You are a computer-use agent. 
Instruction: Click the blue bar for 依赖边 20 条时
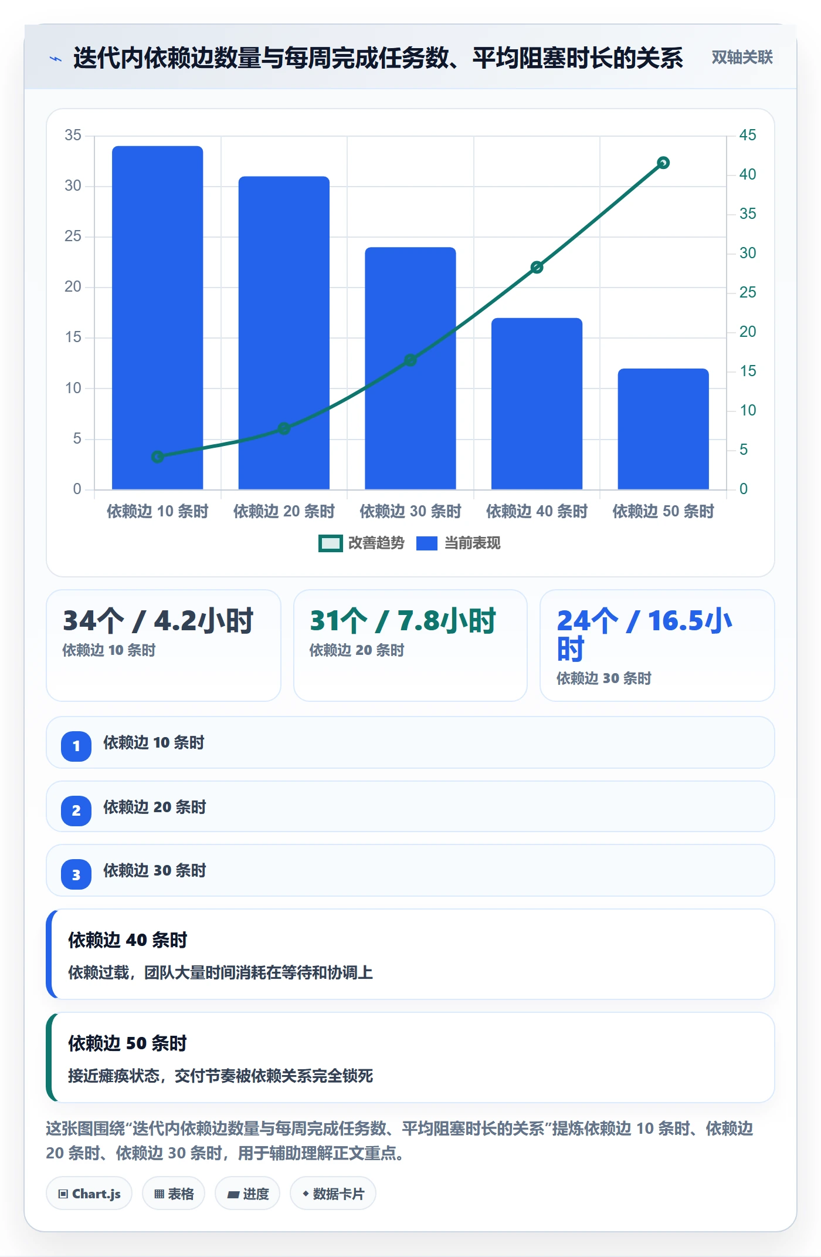284,333
